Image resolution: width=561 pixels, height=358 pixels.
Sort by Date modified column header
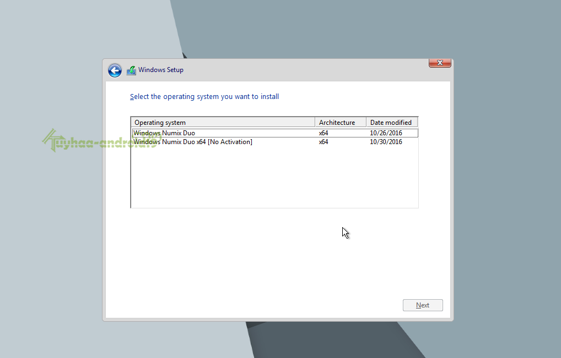click(392, 123)
